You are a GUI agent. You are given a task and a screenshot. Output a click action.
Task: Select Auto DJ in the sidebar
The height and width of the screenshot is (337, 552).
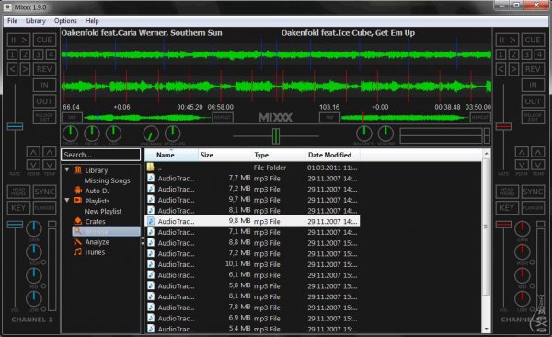point(98,191)
